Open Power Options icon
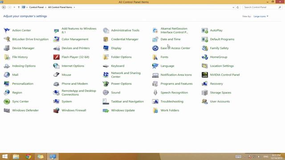285x160 pixels. (x=106, y=84)
